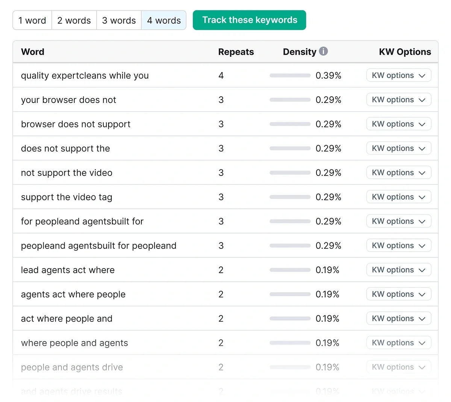Open KW options for support the video tag
Viewport: 451px width, 402px height.
pyautogui.click(x=399, y=197)
